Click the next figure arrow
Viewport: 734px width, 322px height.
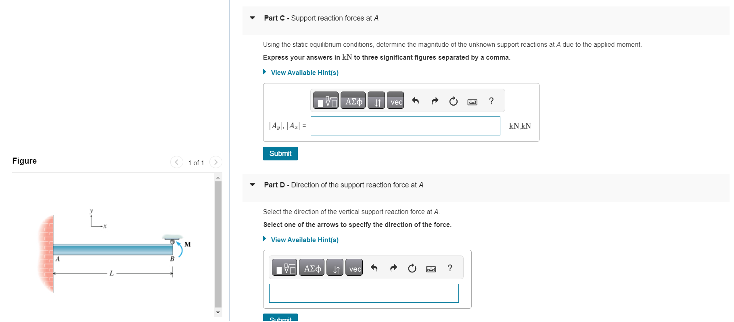pos(216,162)
